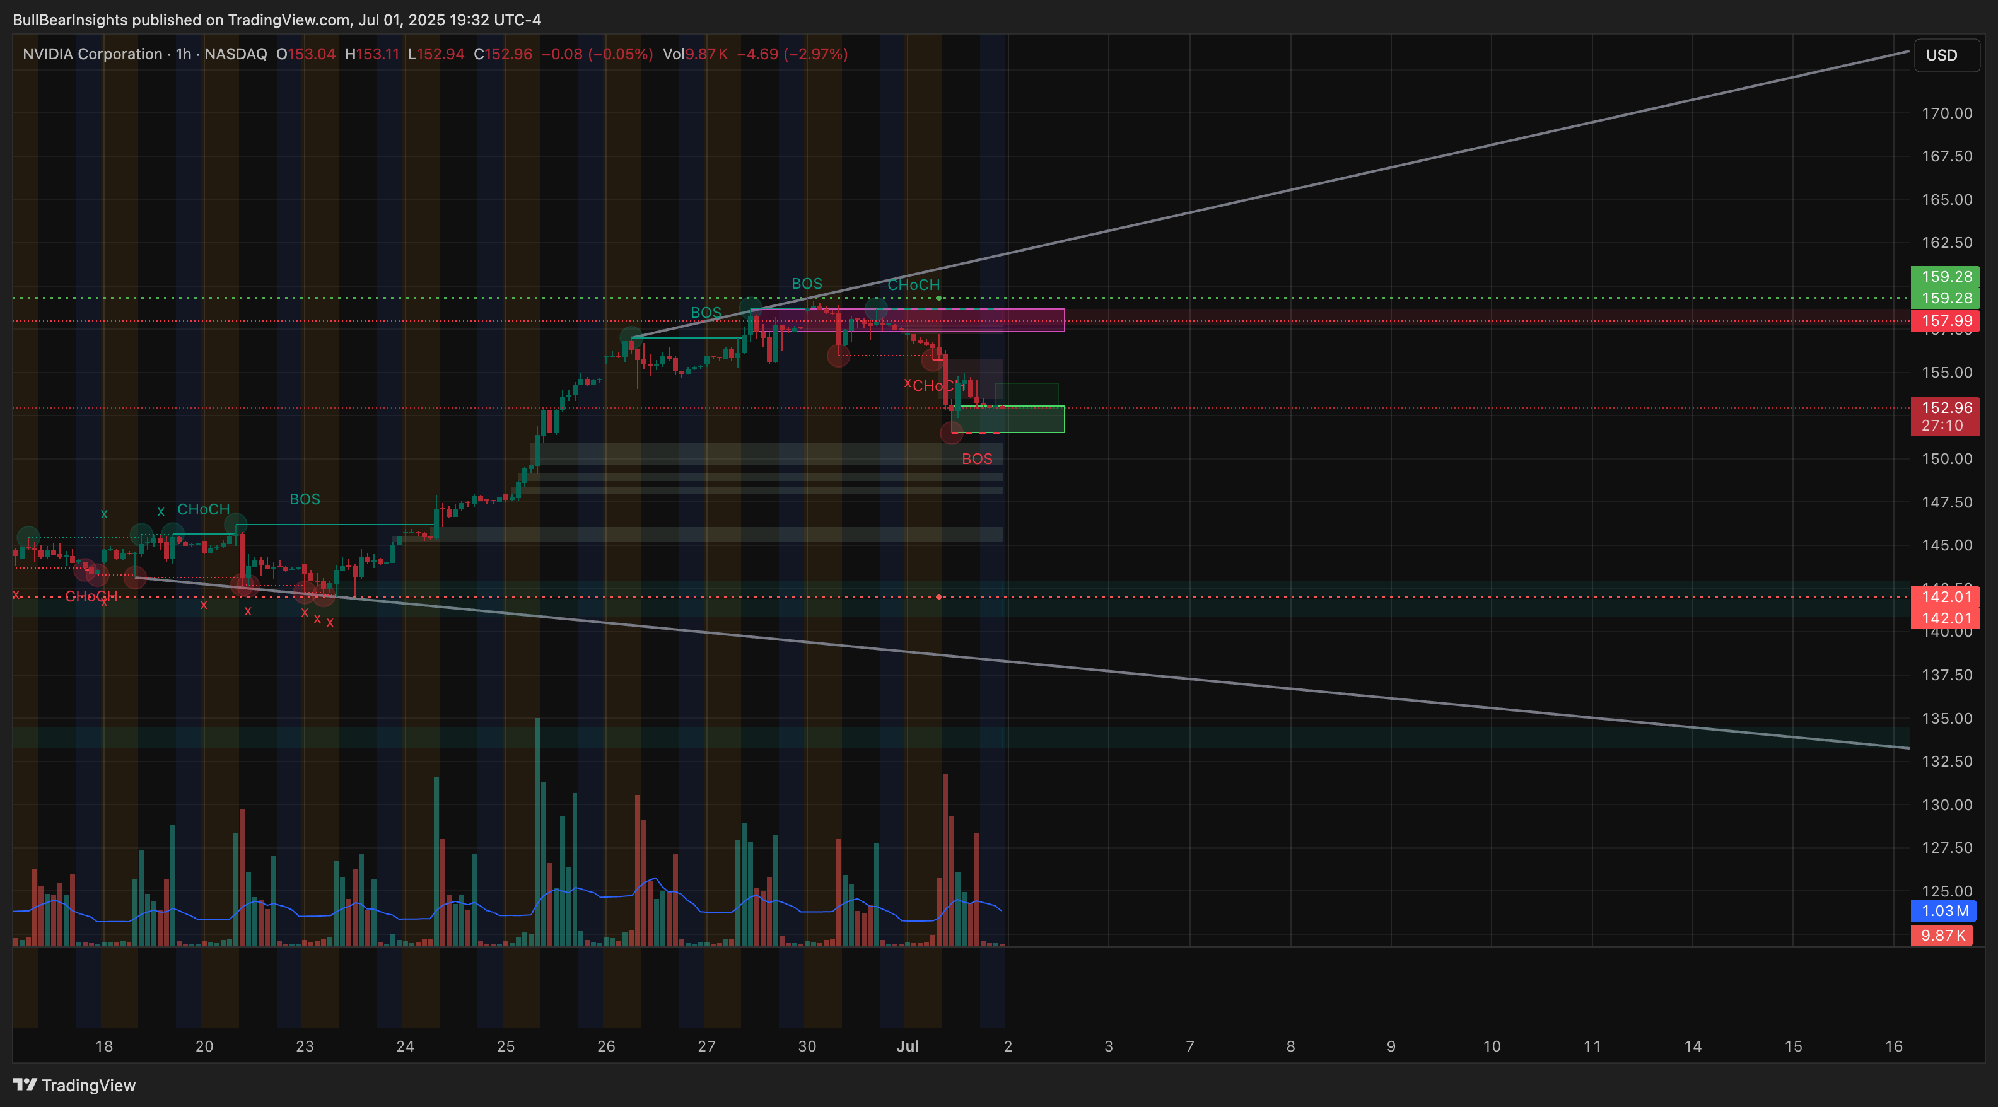Click date 18 on time axis
1998x1107 pixels.
(x=104, y=1046)
